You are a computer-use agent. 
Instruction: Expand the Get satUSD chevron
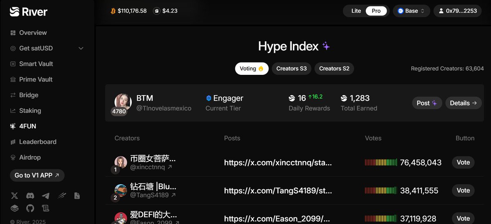(81, 48)
